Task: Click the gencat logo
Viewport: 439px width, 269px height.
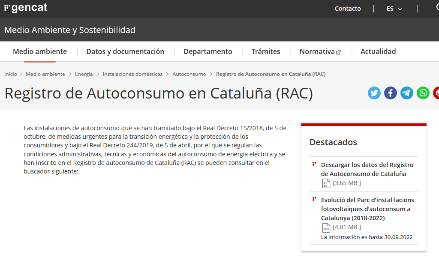Action: (x=26, y=8)
